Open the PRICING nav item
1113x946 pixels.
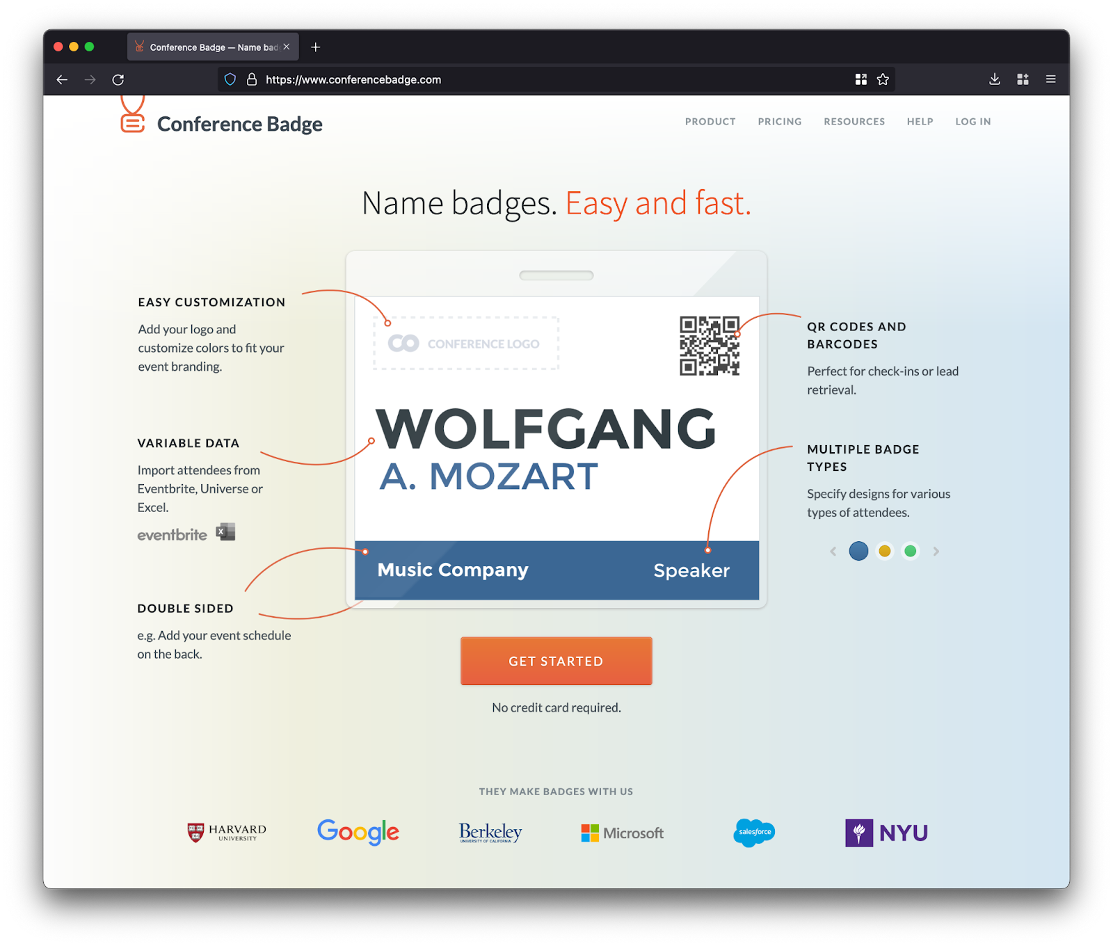[780, 122]
